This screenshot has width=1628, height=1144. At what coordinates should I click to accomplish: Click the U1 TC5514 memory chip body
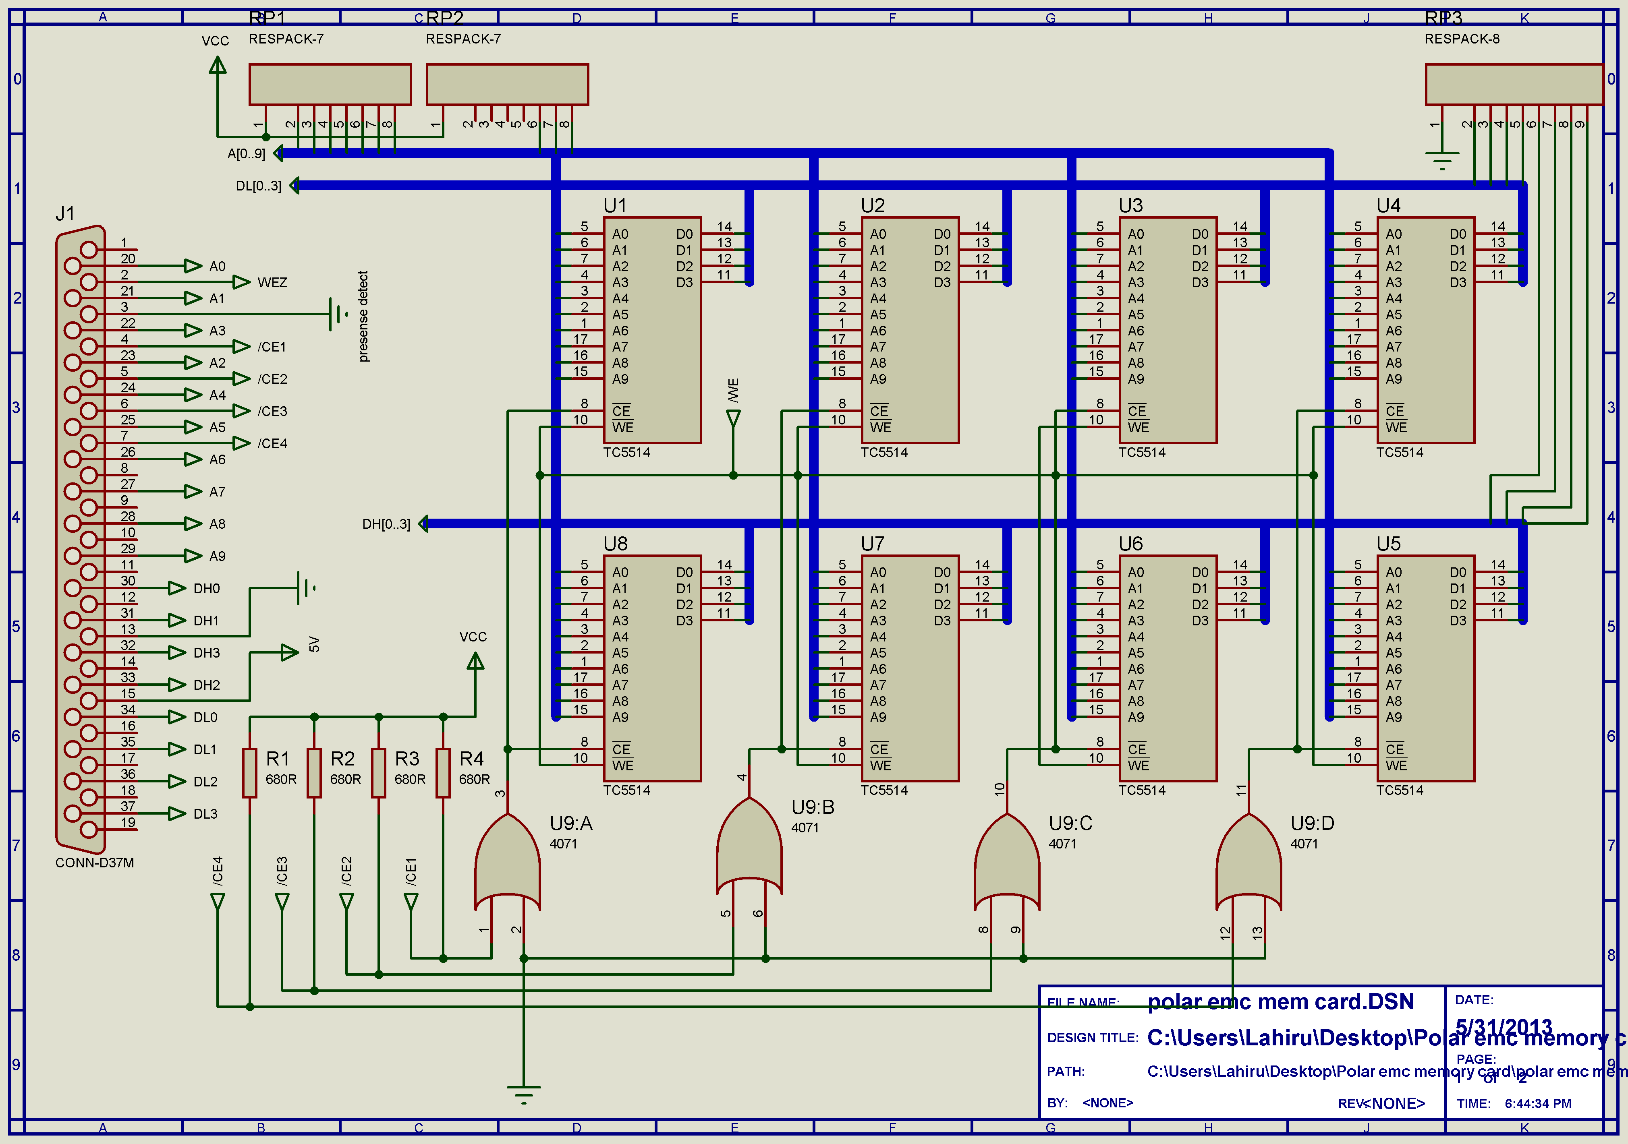click(x=652, y=330)
